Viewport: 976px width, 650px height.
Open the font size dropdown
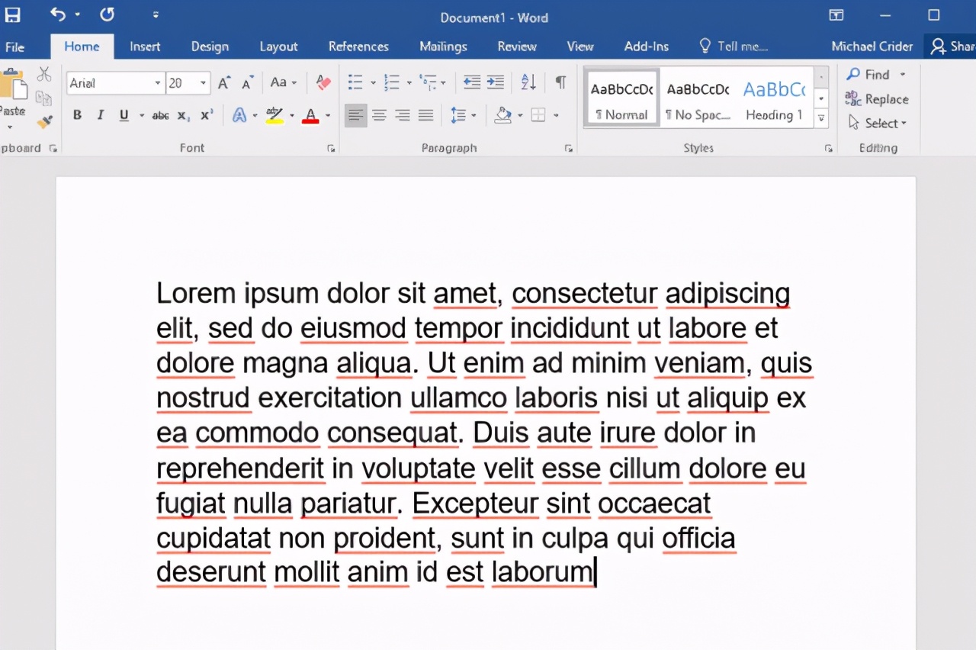(x=203, y=82)
